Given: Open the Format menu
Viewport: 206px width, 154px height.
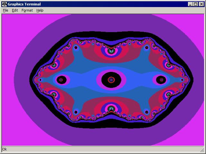Looking at the screenshot, I should coord(27,10).
